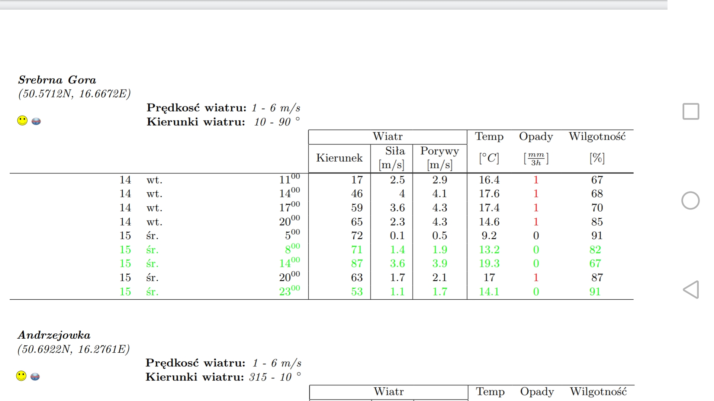
Task: Click the Wilgotność header of first table
Action: coord(597,137)
